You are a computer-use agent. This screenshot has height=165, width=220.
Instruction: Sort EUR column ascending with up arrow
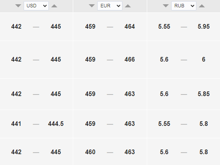pos(128,6)
